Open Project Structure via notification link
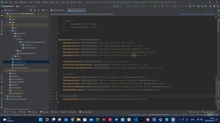Viewport: 220px width, 123px height. point(189,14)
